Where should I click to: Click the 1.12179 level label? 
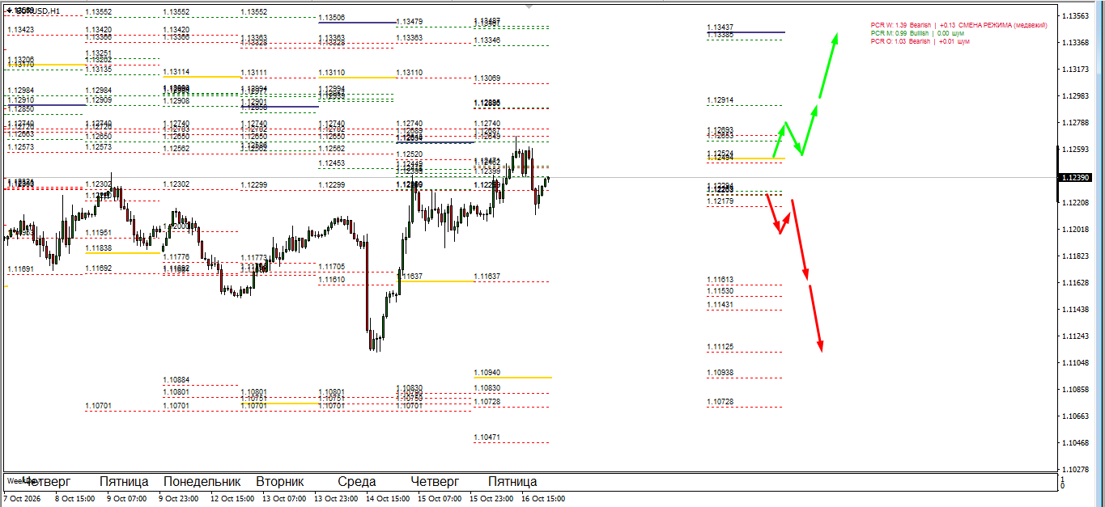click(x=720, y=201)
